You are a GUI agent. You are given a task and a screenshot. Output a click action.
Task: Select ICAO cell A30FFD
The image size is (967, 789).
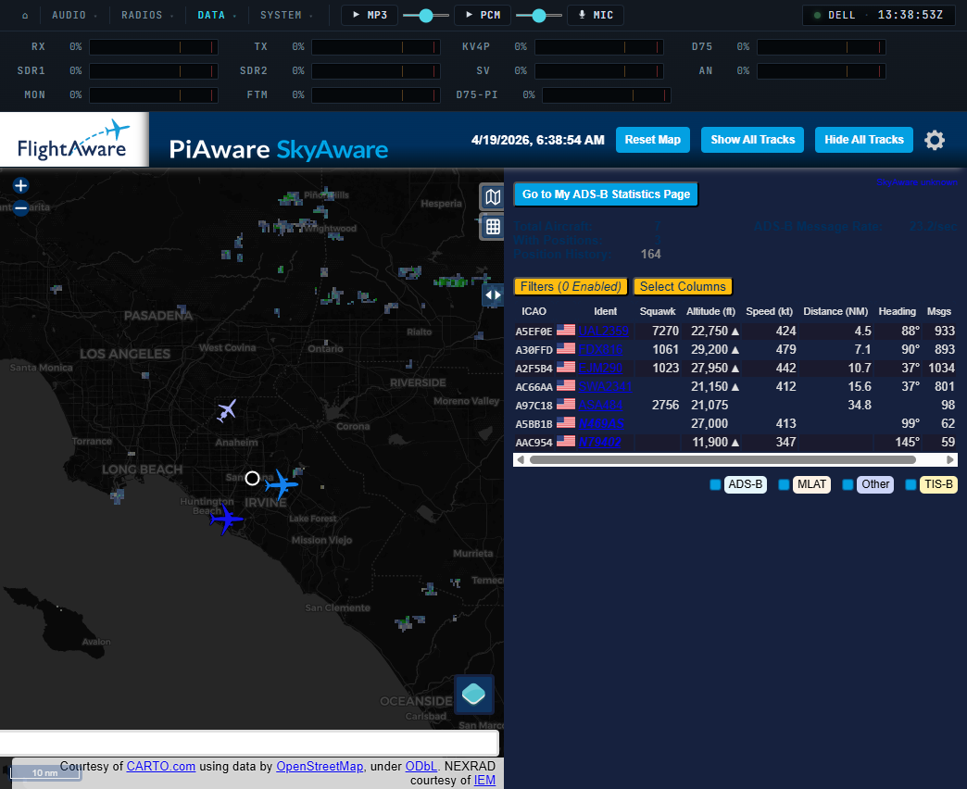[x=534, y=350]
